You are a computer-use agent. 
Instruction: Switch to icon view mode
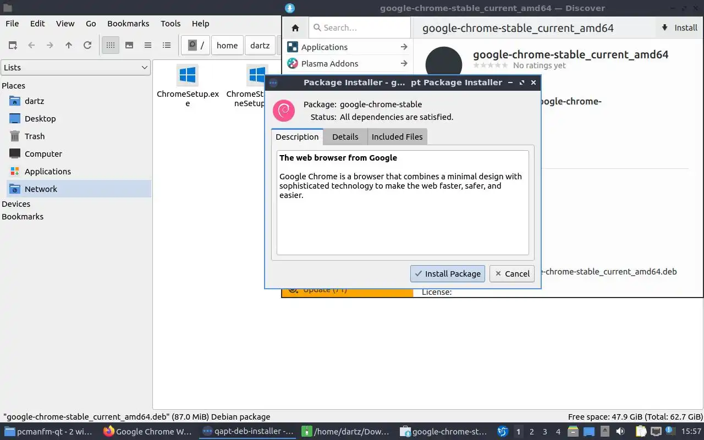[111, 45]
